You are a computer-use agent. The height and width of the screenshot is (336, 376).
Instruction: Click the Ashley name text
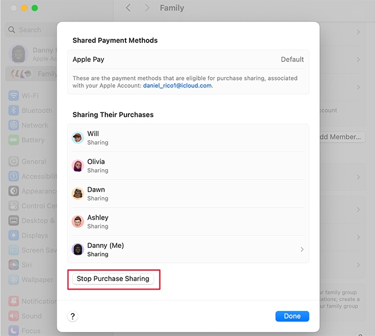(x=98, y=218)
